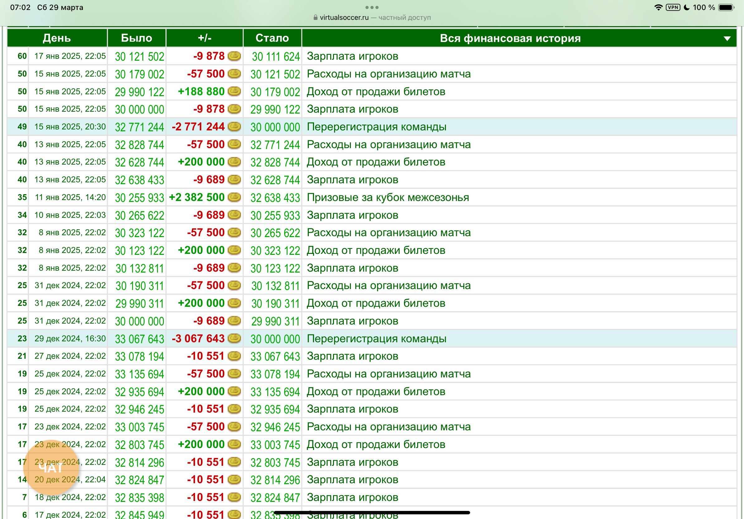Click the coin icon beside +2 382 500
744x519 pixels.
[234, 197]
